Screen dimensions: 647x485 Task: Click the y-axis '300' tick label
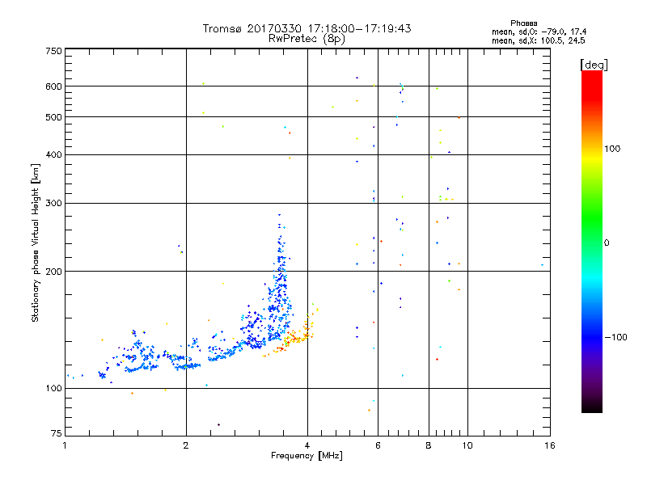53,204
